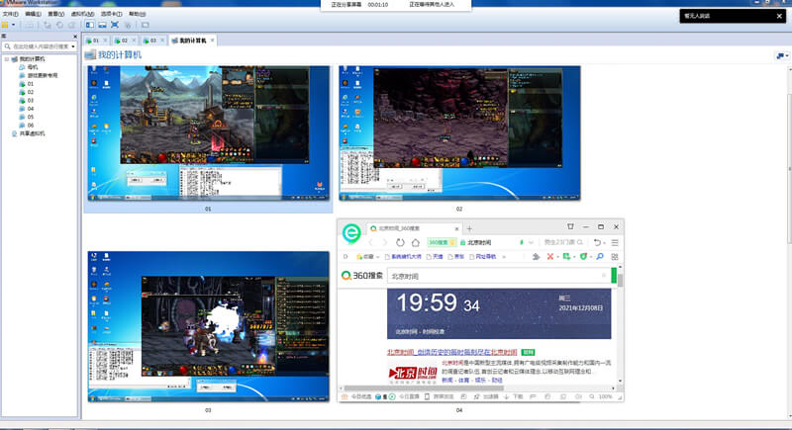Select VM 05 in the library tree
Screen dimensions: 792x430
click(x=31, y=117)
